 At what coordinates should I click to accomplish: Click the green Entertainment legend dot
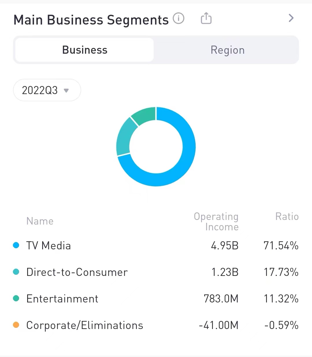16,298
